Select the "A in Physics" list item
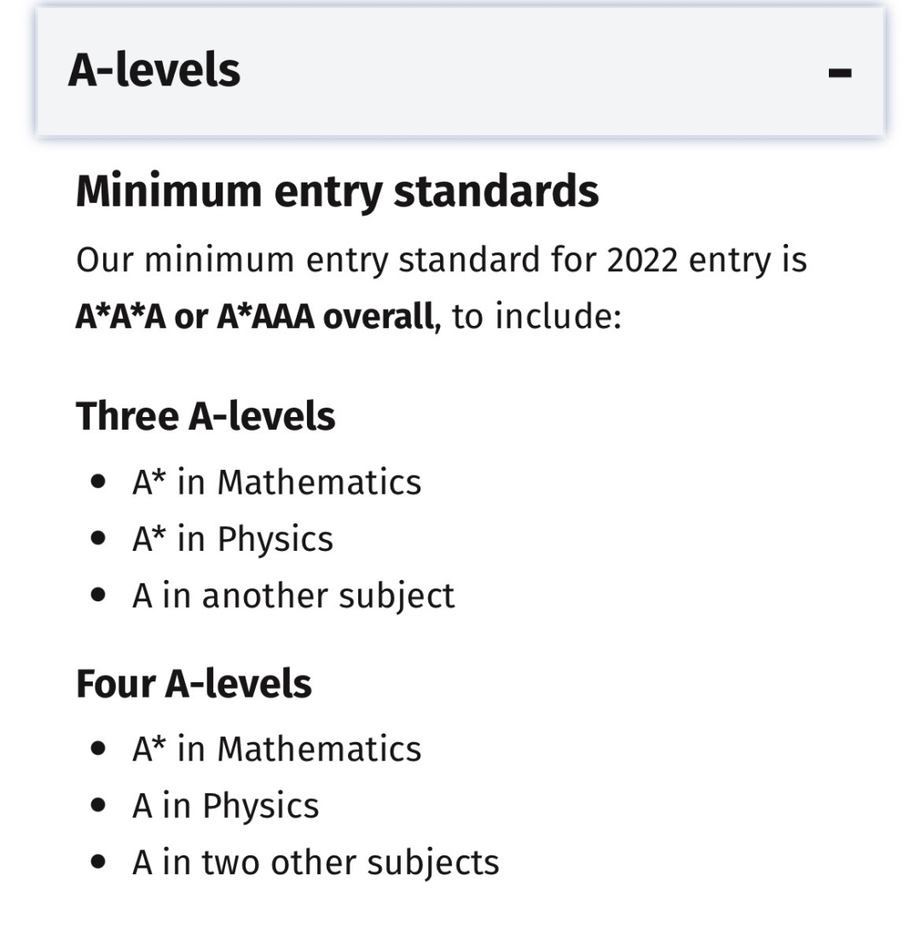This screenshot has width=921, height=927. (x=225, y=806)
